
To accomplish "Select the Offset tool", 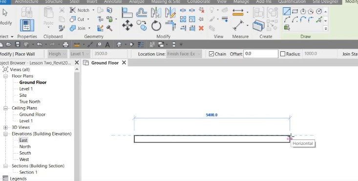I will coord(142,12).
